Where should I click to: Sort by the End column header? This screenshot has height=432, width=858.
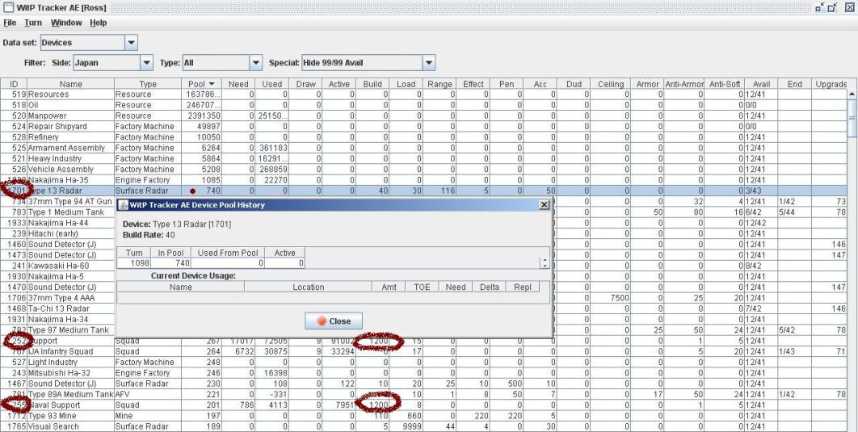pos(794,84)
